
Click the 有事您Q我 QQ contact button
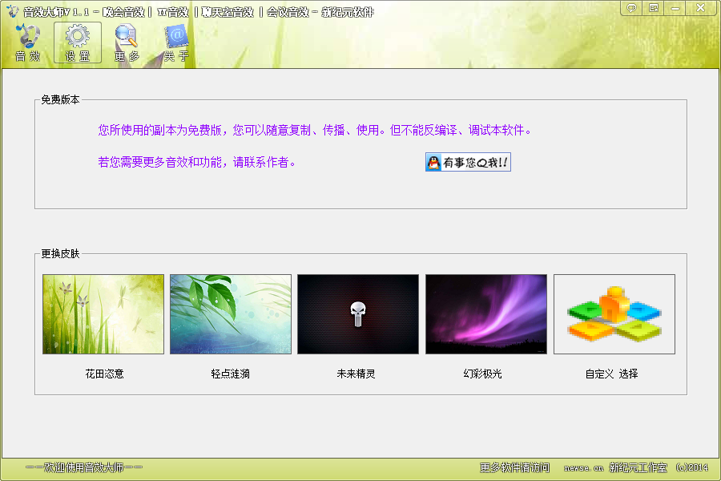[468, 162]
